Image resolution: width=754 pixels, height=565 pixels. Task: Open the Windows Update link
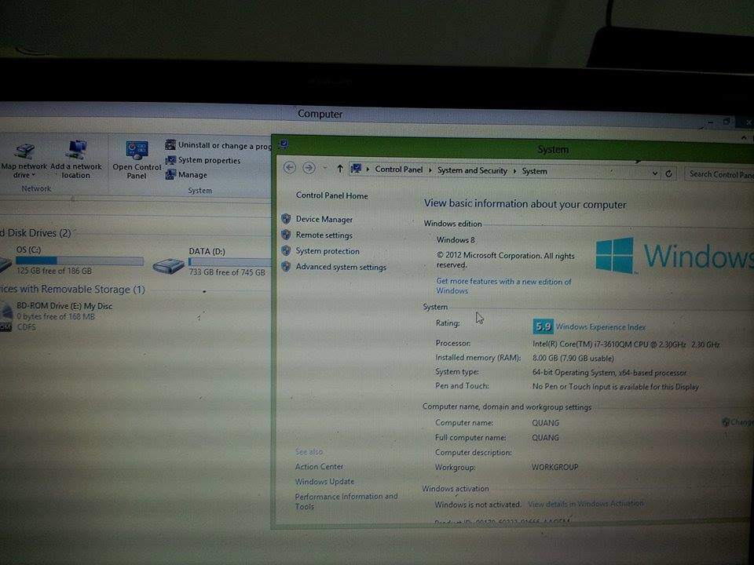324,481
